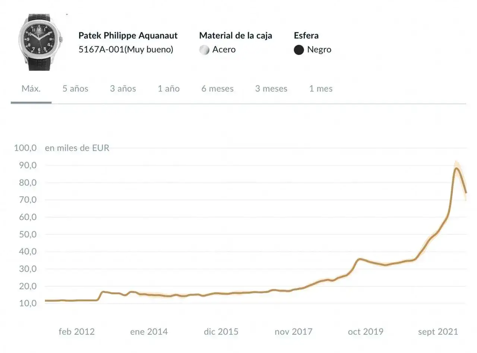
Task: Click the 5167A-001 reference number text
Action: [101, 49]
